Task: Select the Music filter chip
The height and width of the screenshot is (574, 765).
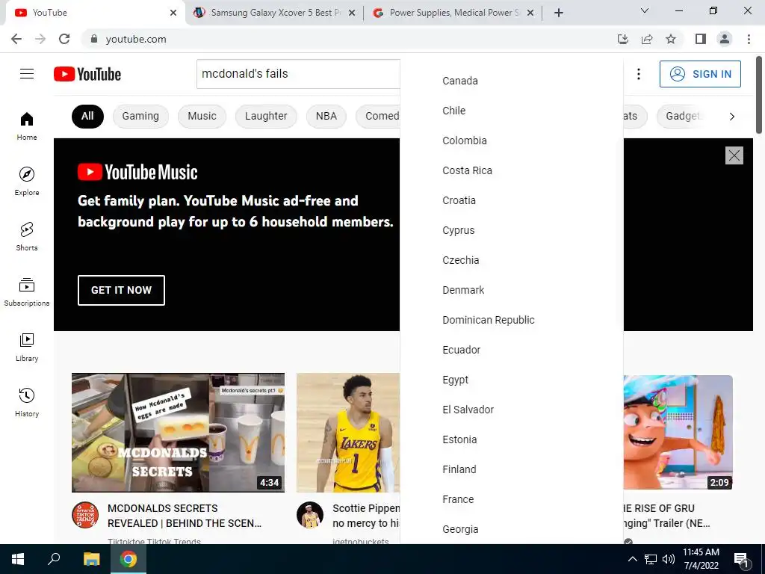Action: click(x=202, y=116)
